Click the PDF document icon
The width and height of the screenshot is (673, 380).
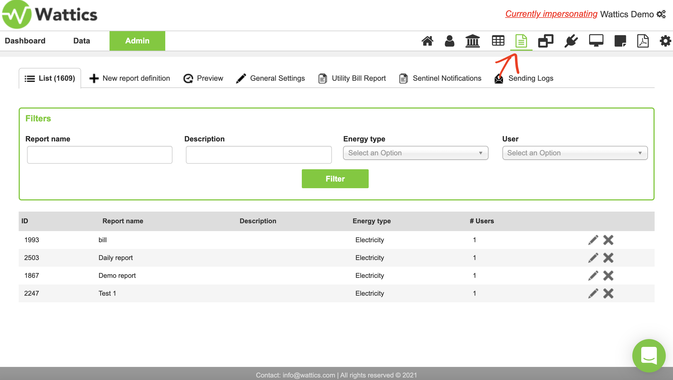click(x=643, y=41)
